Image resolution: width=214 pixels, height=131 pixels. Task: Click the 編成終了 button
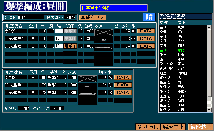[201, 127]
